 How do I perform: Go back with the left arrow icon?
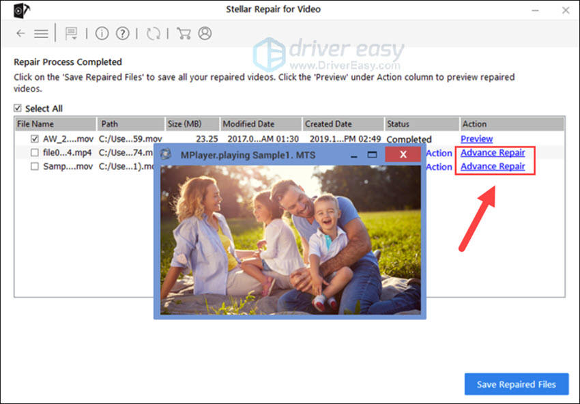point(20,33)
